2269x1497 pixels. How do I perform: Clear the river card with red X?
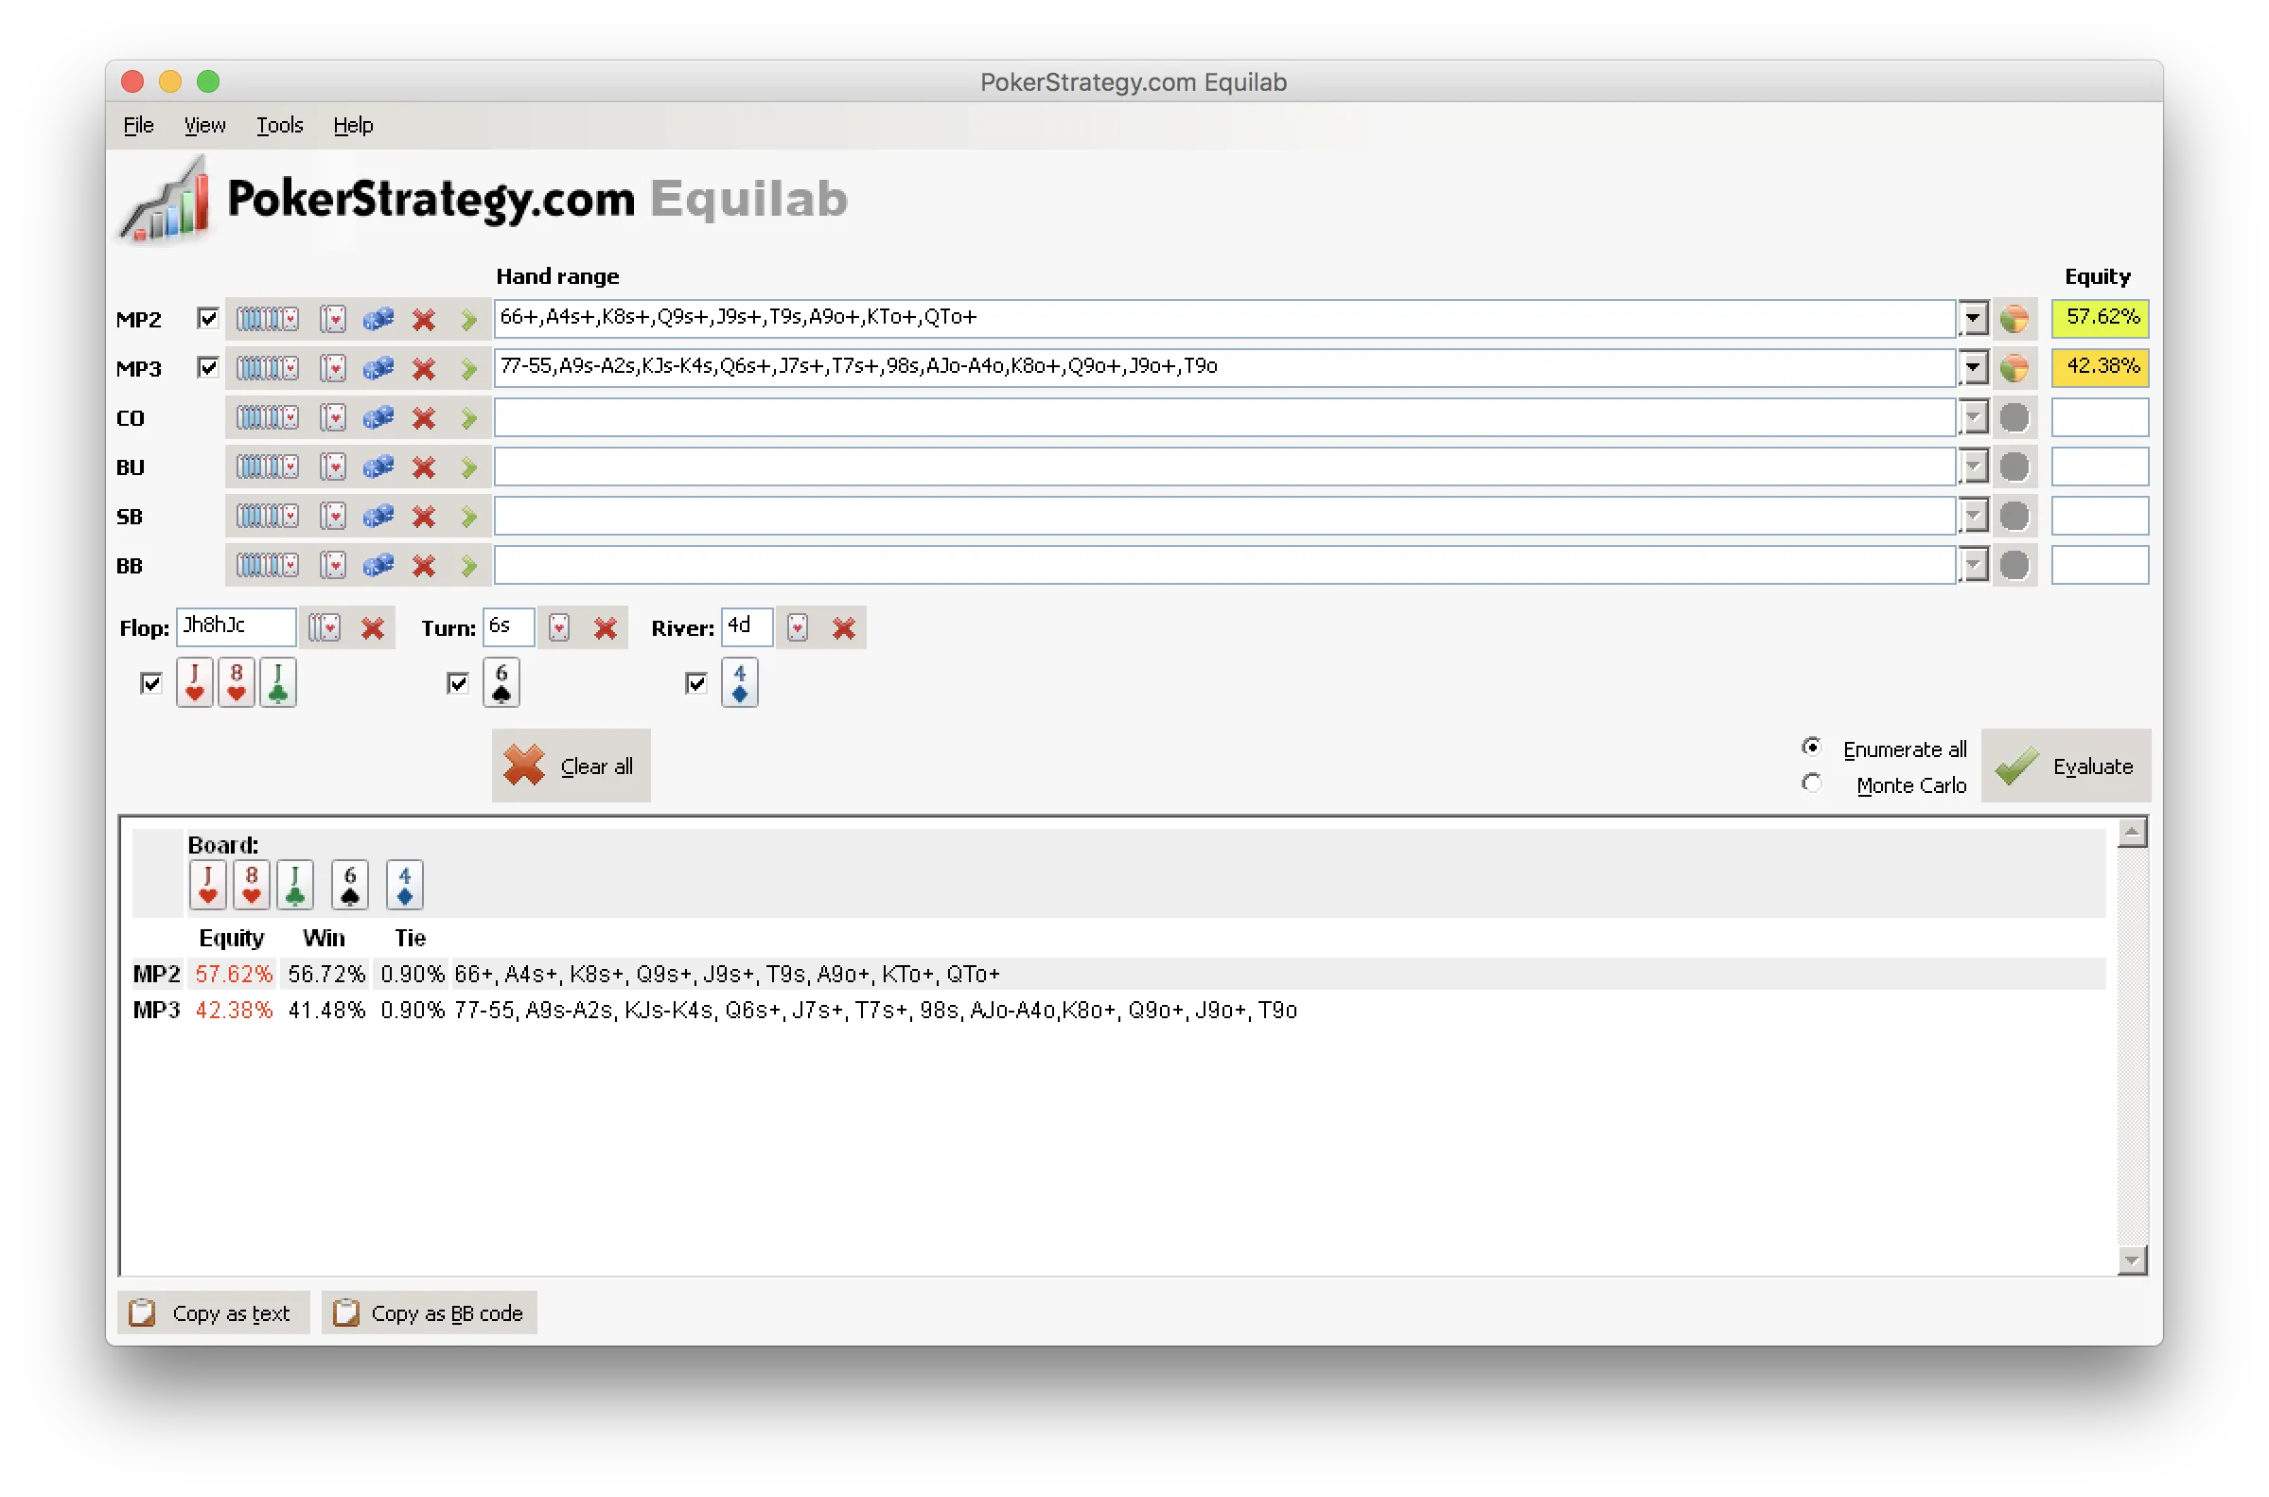[x=842, y=627]
